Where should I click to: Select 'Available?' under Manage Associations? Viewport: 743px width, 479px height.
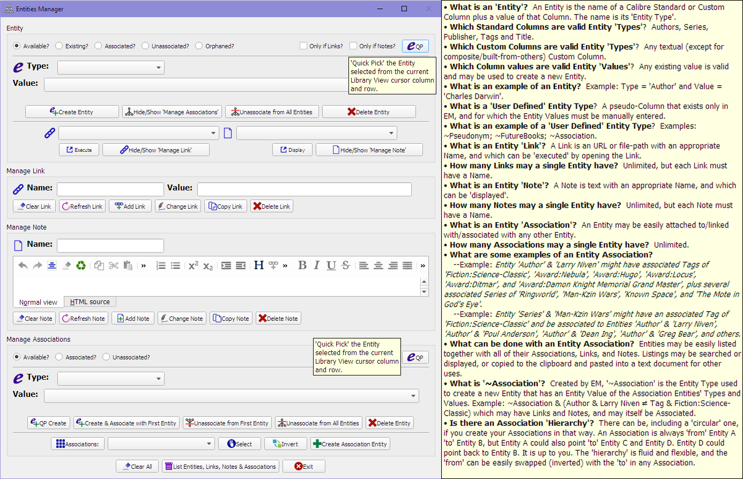click(x=17, y=357)
